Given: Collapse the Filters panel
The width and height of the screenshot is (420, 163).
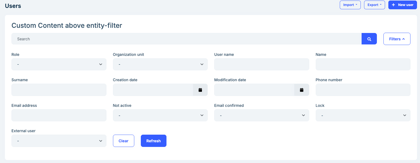Looking at the screenshot, I should coord(397,39).
